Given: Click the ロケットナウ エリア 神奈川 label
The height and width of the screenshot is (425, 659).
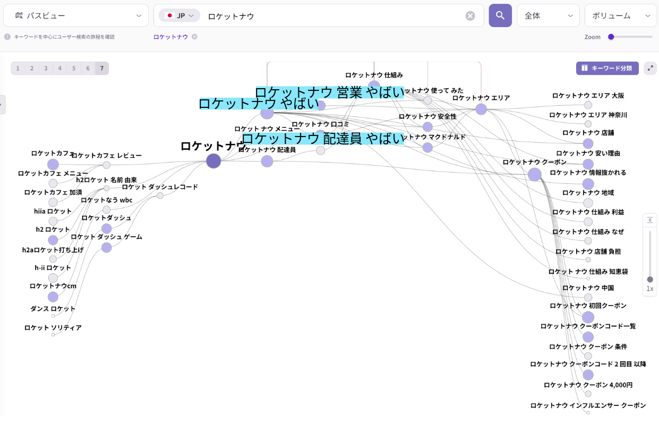Looking at the screenshot, I should 588,115.
